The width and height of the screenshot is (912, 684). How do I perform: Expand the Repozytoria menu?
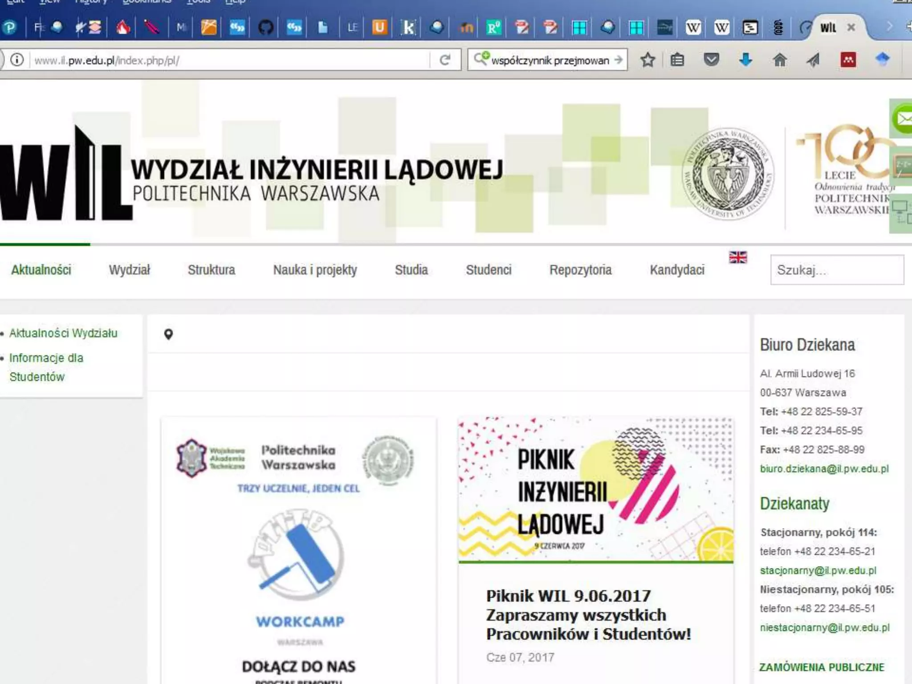pos(580,270)
